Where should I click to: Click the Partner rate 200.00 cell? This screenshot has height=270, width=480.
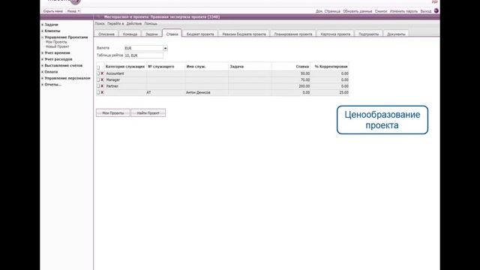point(291,86)
